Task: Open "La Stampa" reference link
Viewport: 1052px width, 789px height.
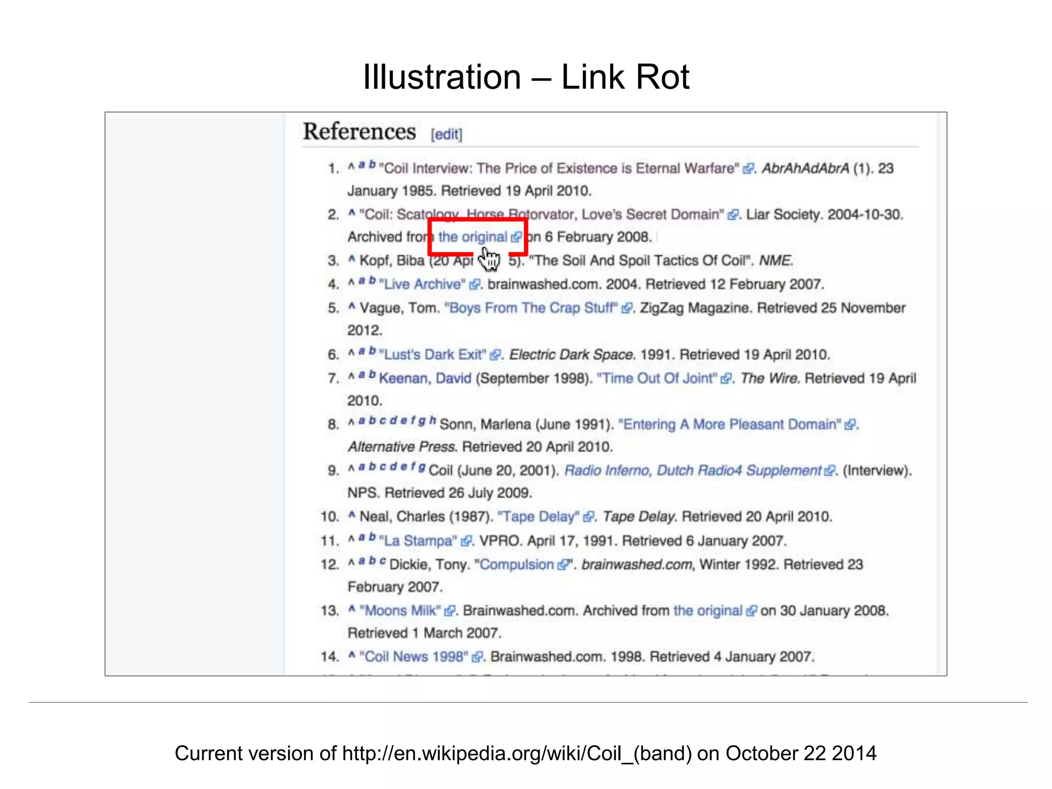Action: (418, 541)
